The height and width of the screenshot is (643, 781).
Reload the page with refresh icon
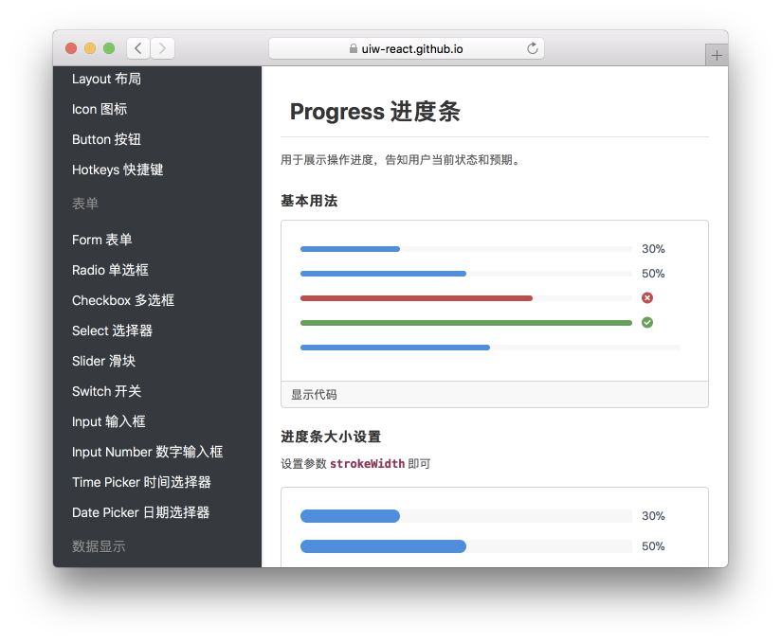click(533, 48)
